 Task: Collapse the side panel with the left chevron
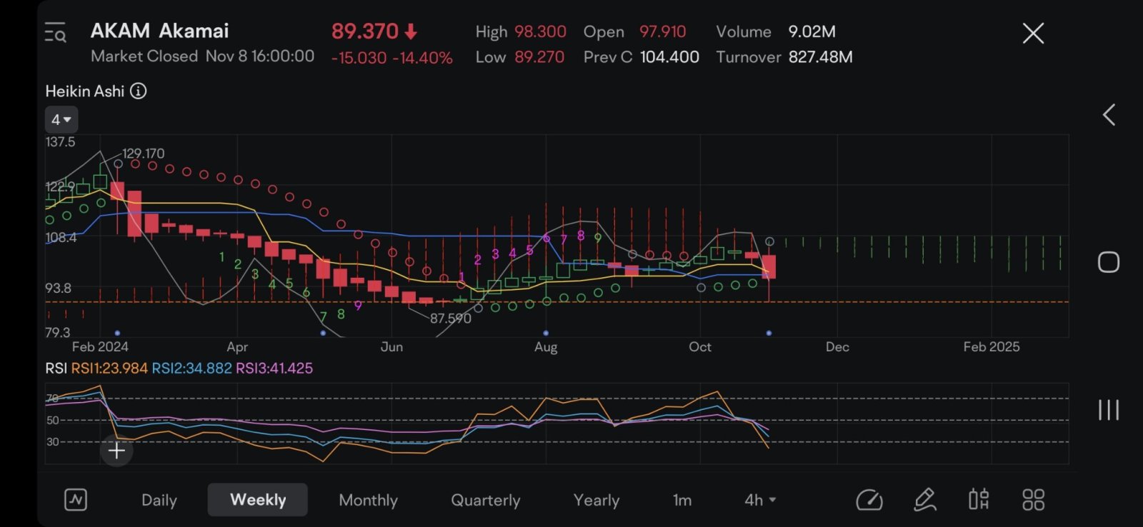(x=1109, y=115)
